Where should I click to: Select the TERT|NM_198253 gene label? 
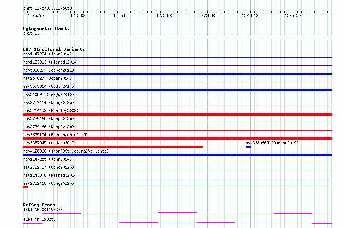pos(39,219)
